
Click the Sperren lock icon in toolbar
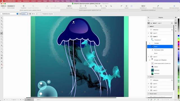(47, 6)
